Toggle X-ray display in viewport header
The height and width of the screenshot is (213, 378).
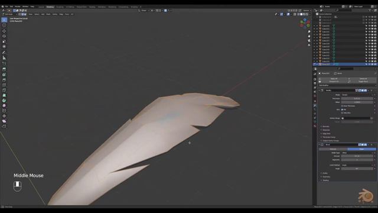[295, 14]
